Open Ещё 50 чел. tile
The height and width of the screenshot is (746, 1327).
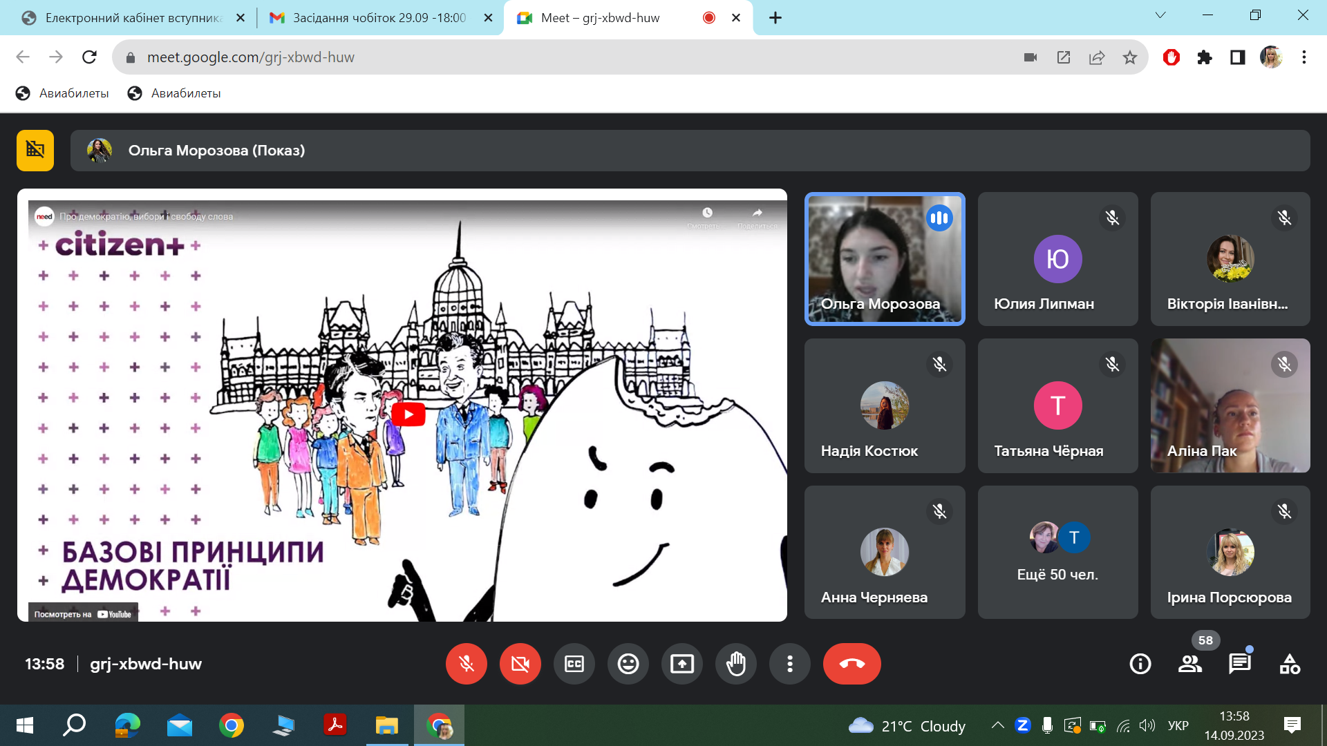click(1057, 552)
